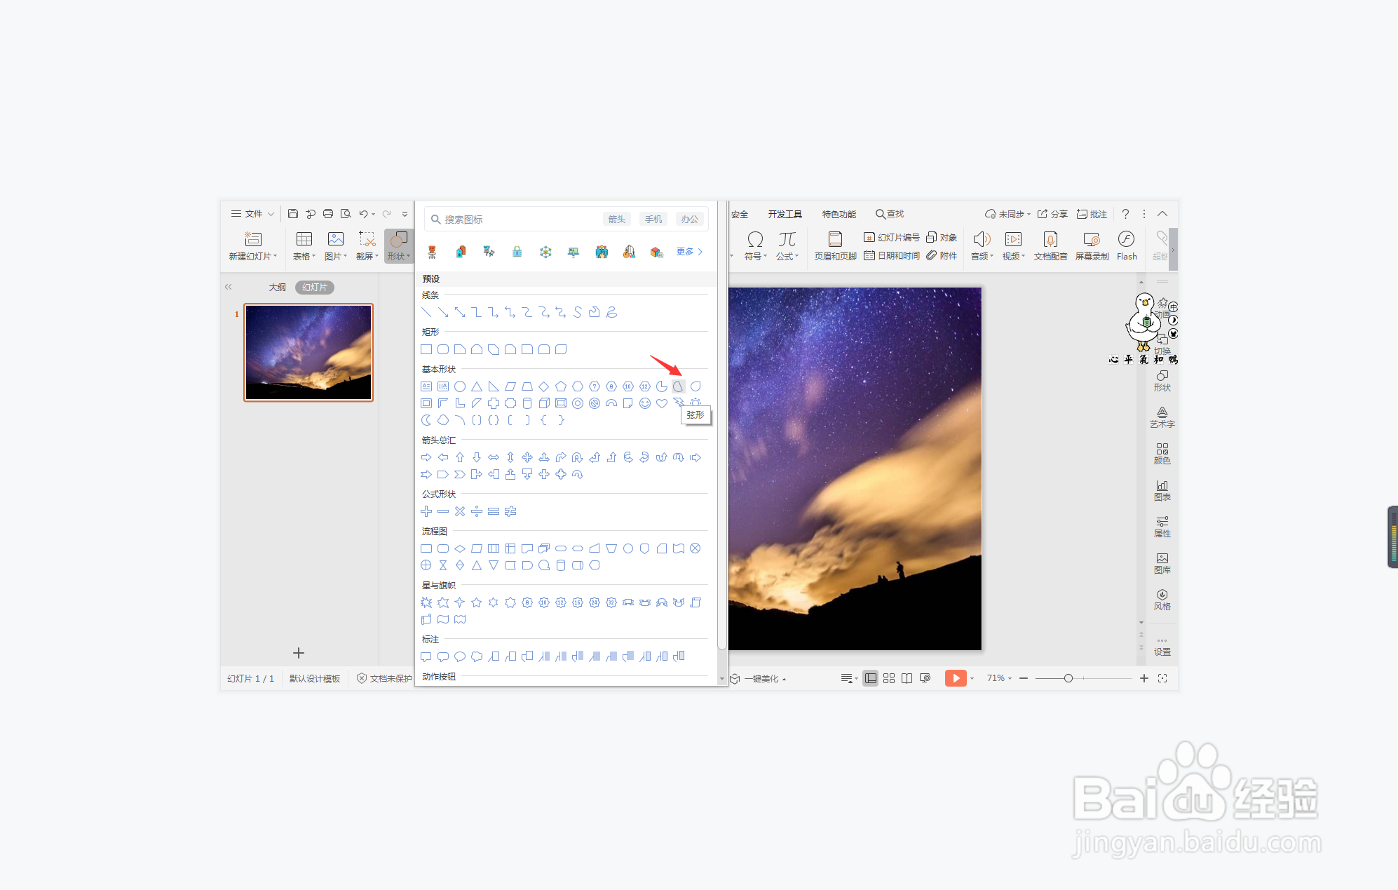The image size is (1398, 890).
Task: Switch to the 大纲 outline tab
Action: pos(277,288)
